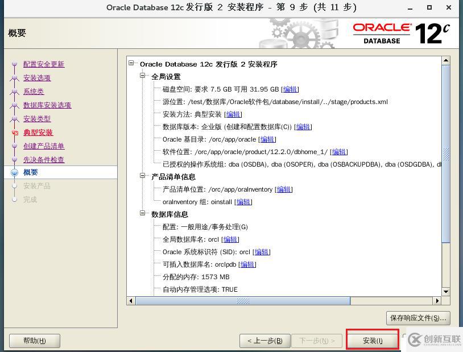Collapse the 数据库信息 section

pos(143,213)
